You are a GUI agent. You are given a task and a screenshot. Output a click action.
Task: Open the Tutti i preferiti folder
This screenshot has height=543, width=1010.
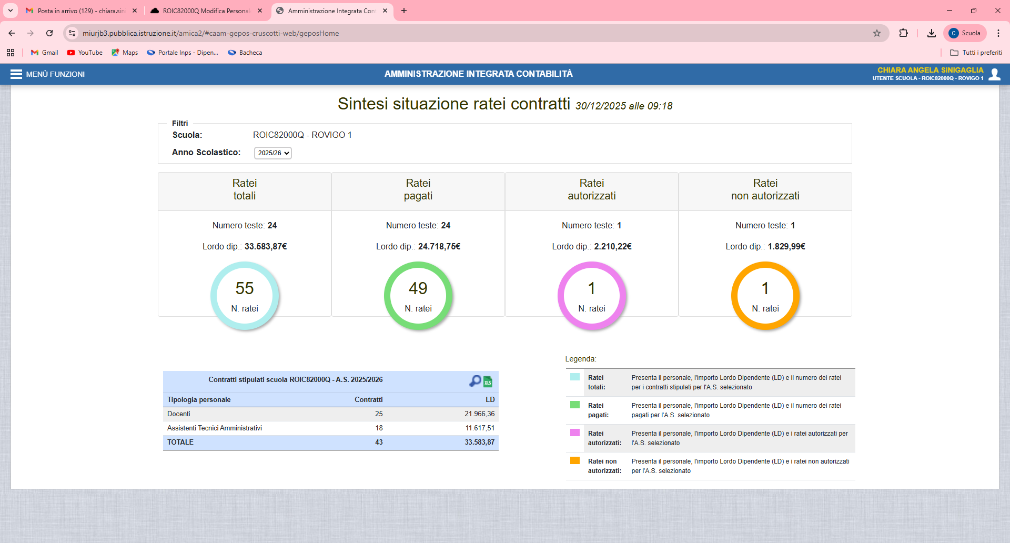pyautogui.click(x=976, y=53)
